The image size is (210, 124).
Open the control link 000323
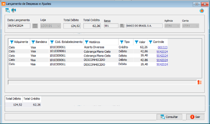click(x=162, y=47)
